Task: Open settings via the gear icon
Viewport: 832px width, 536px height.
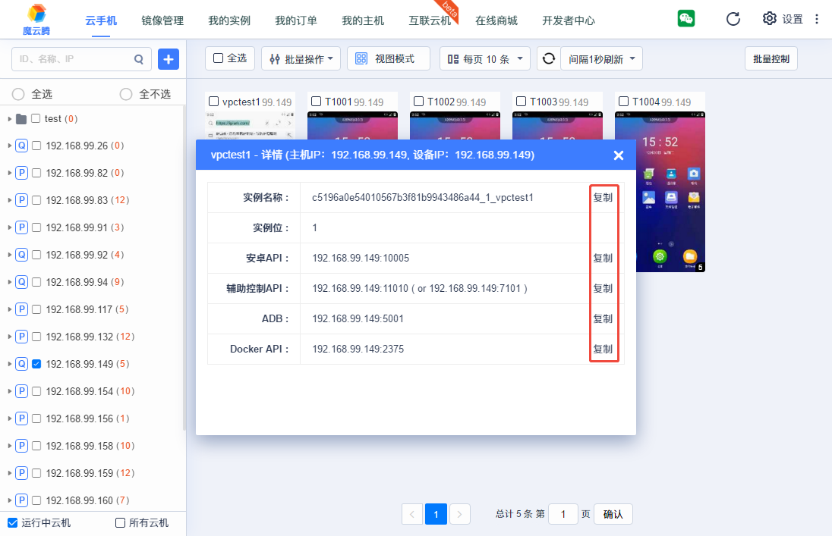Action: tap(769, 19)
